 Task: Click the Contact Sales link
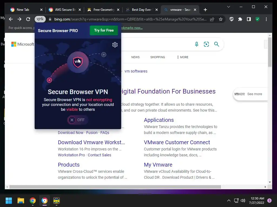[x=100, y=155]
